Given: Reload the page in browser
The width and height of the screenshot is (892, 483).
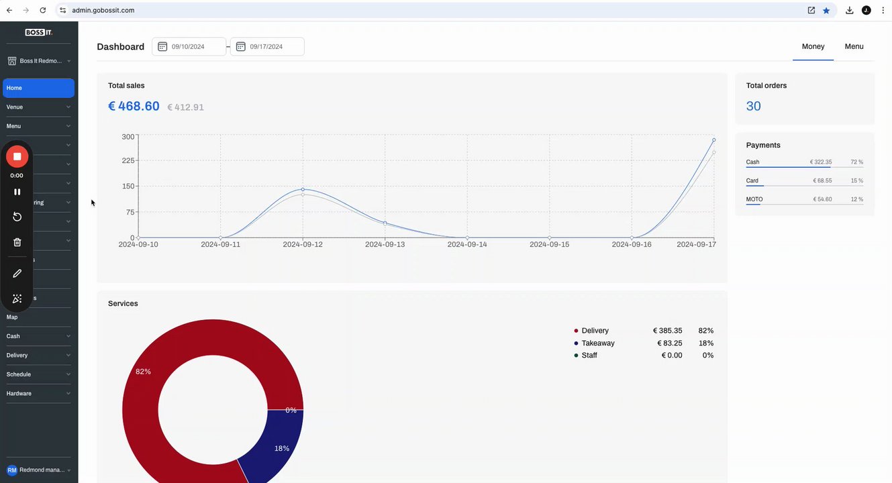Looking at the screenshot, I should [x=43, y=10].
